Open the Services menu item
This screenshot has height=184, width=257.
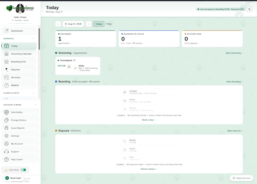pyautogui.click(x=19, y=77)
